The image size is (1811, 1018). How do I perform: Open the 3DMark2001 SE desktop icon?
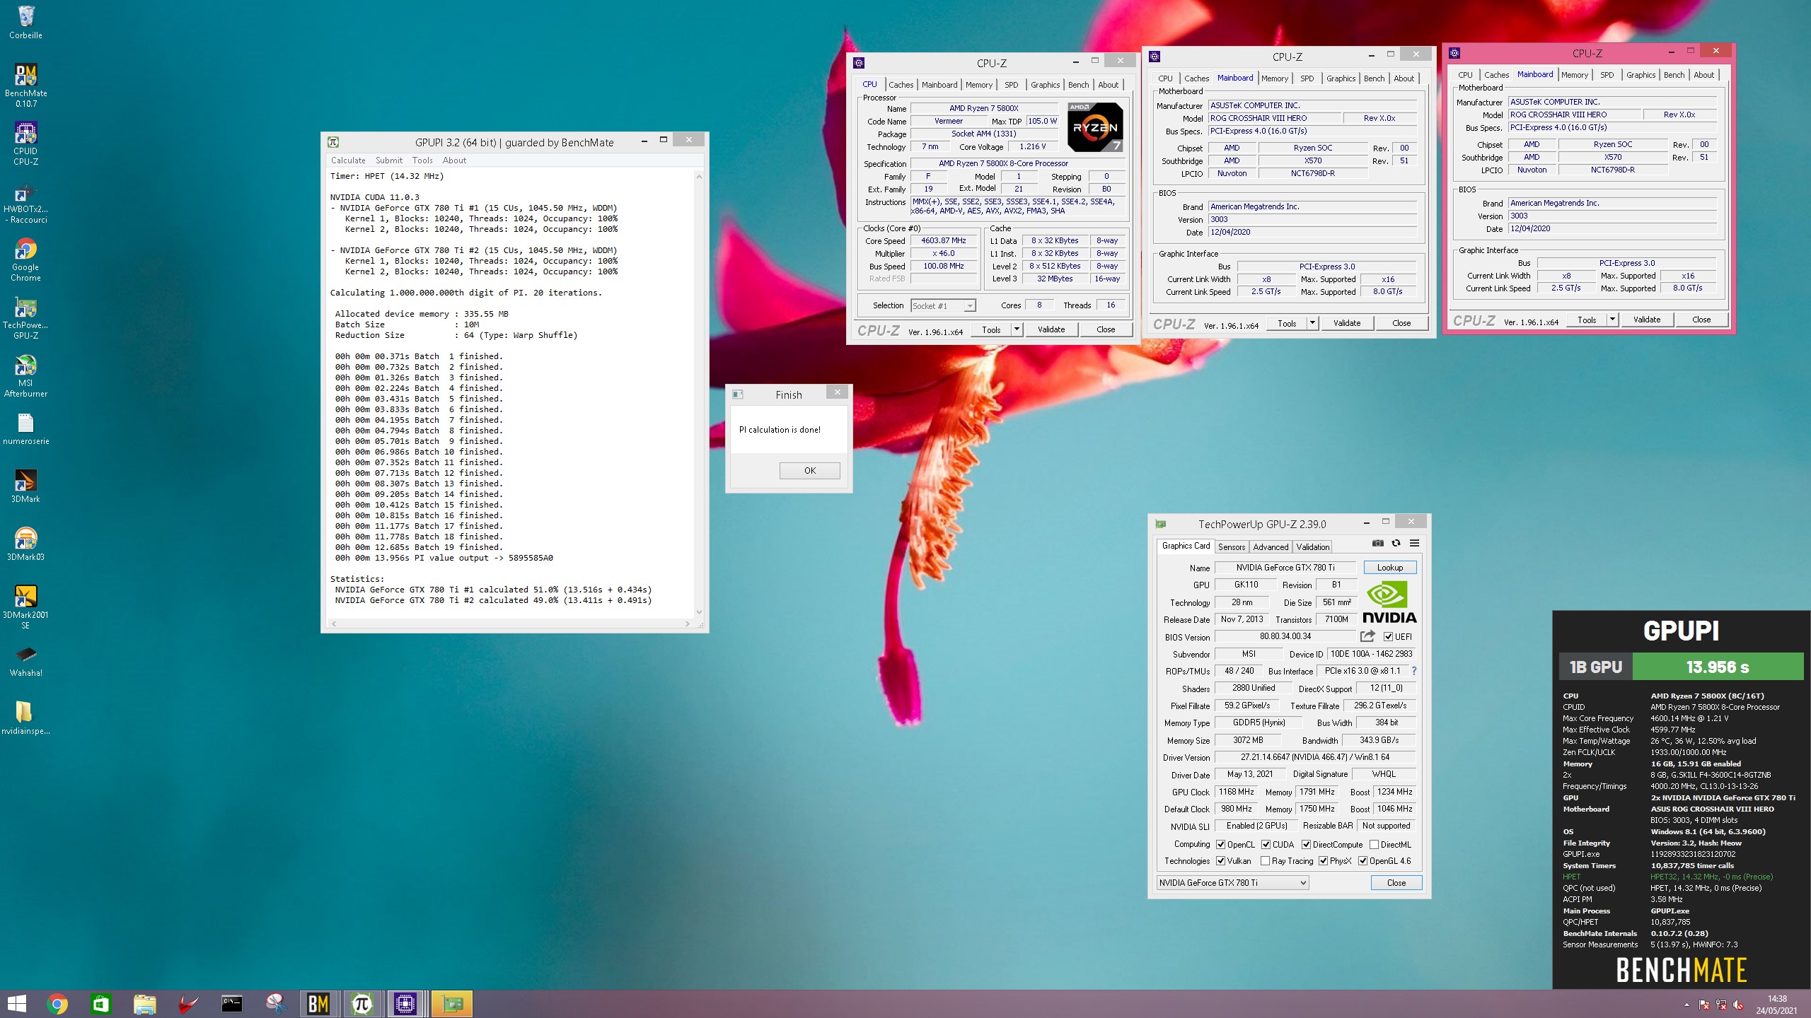[x=25, y=607]
